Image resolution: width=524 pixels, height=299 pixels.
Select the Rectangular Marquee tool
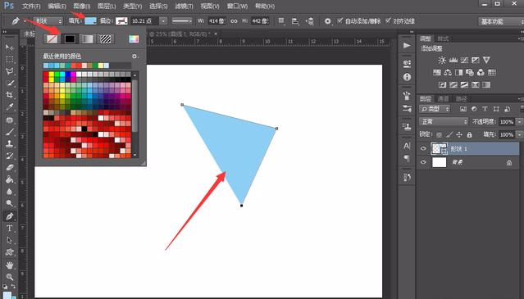coord(9,59)
